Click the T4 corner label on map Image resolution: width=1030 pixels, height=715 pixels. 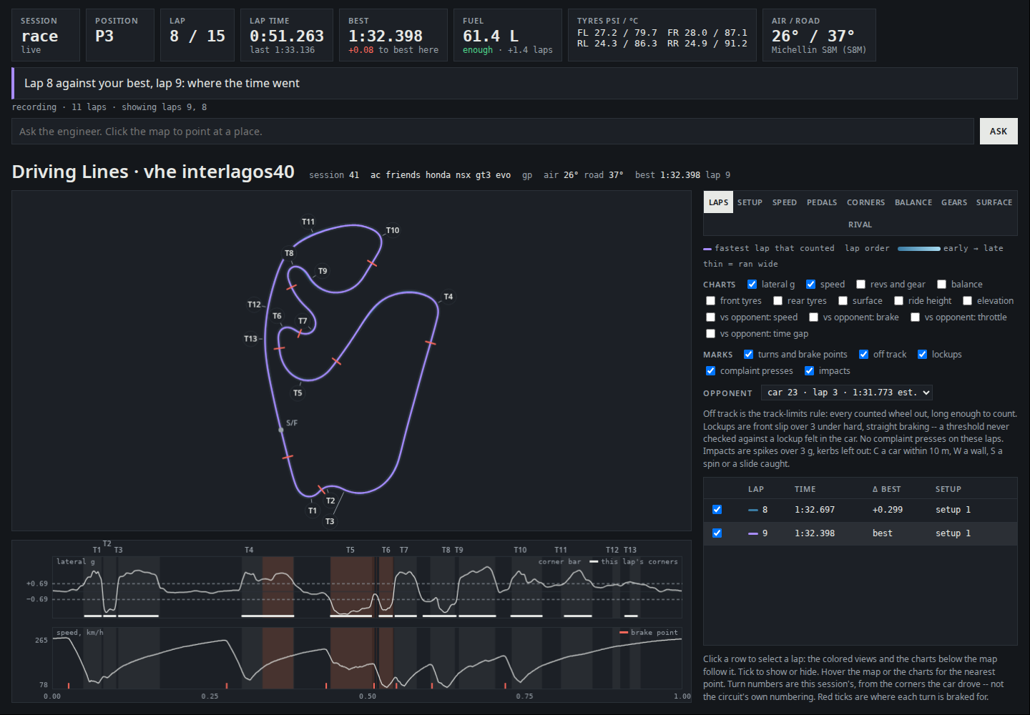click(448, 297)
